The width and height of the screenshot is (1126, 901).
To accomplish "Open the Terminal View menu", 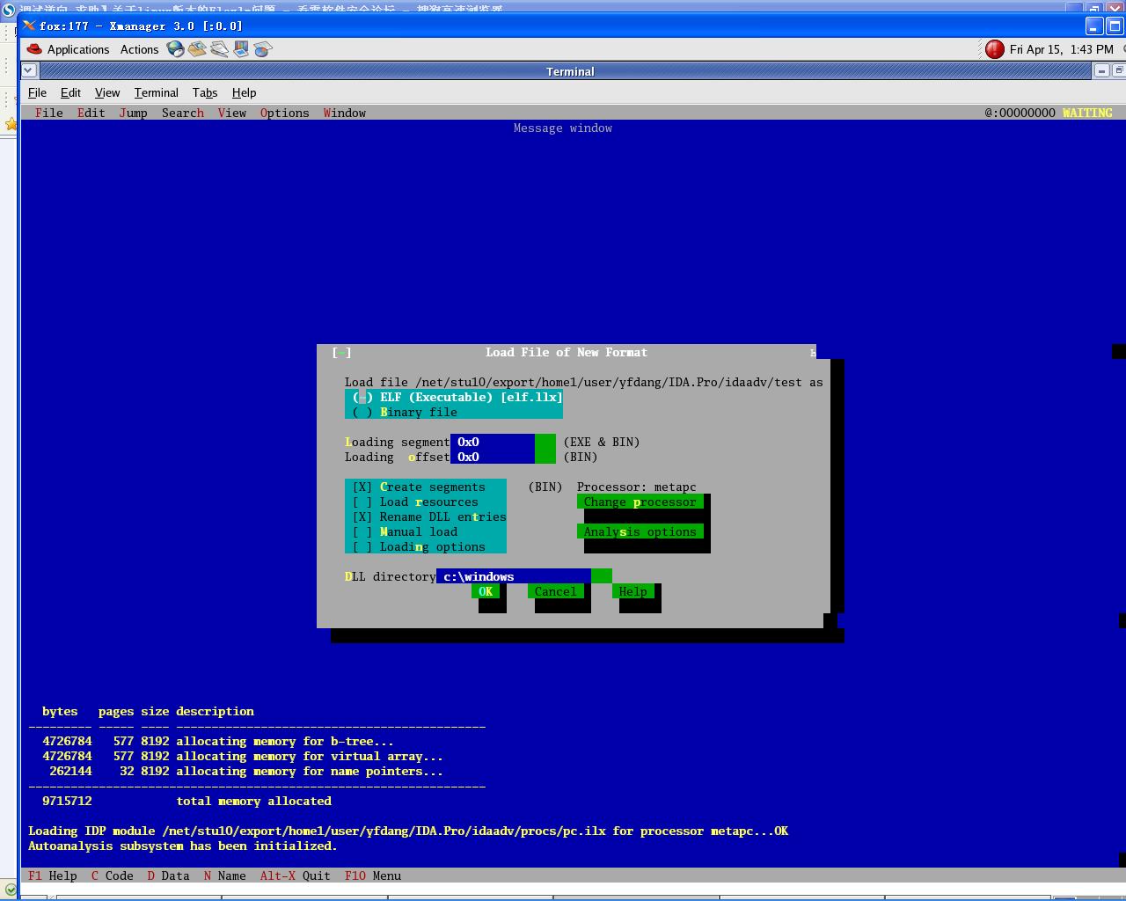I will click(x=107, y=92).
